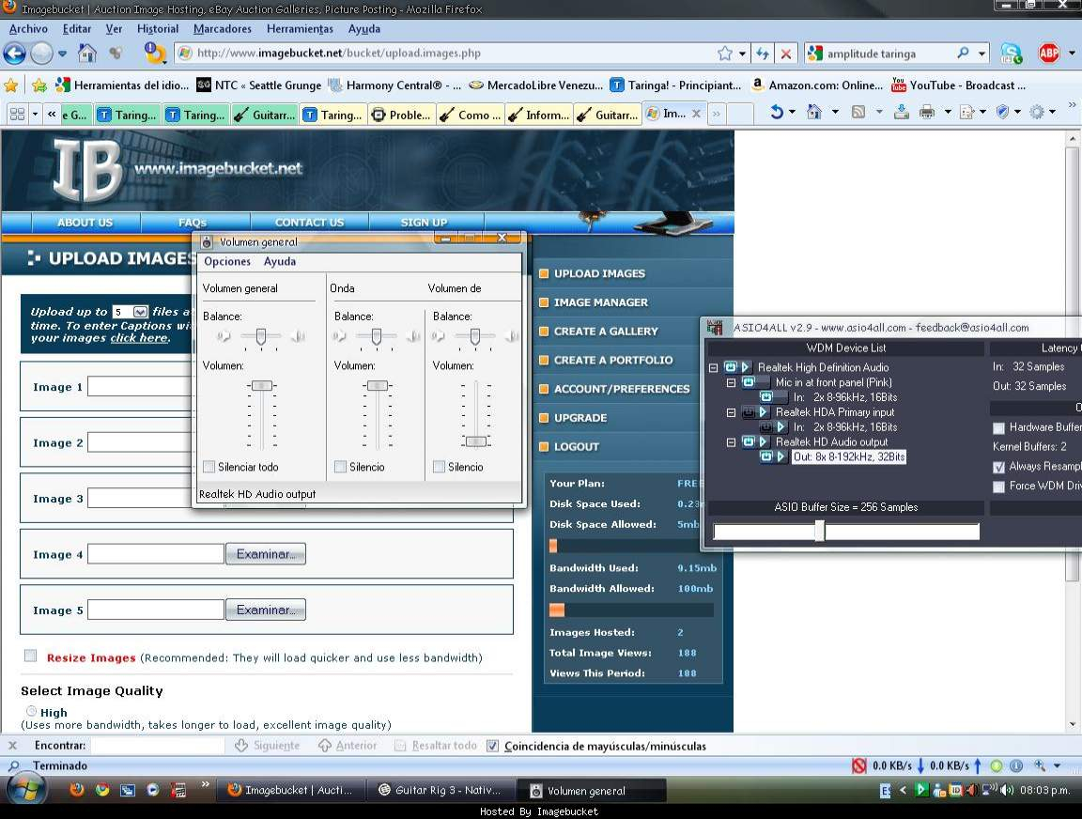The image size is (1082, 819).
Task: Open the Marcadores menu
Action: coord(222,29)
